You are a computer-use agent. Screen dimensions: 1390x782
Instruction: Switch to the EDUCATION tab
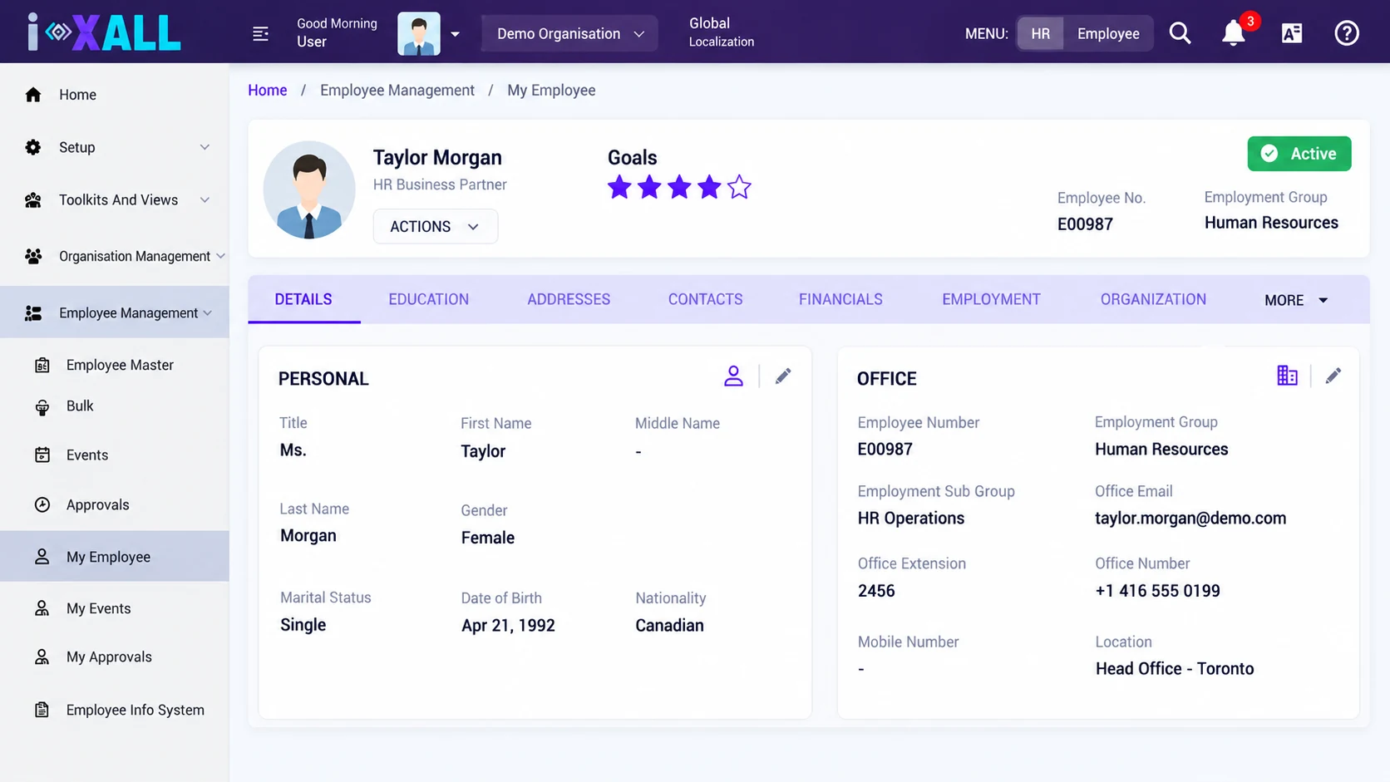coord(429,299)
